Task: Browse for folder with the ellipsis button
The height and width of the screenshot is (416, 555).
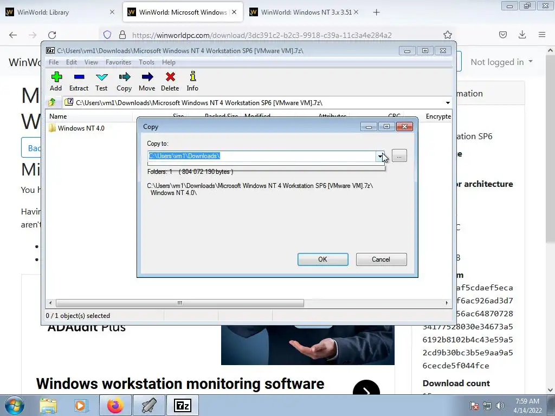Action: 399,155
